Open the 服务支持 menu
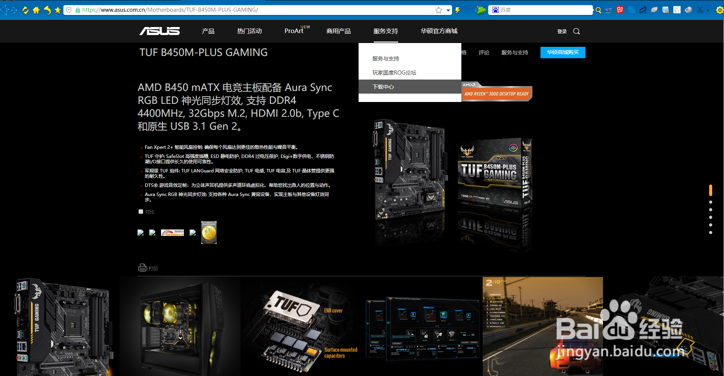Screen dimensions: 724x376 386,31
